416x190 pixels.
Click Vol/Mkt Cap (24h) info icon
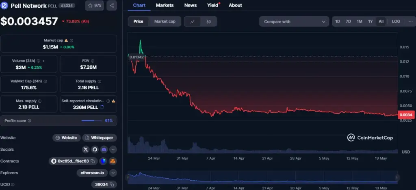[45, 81]
